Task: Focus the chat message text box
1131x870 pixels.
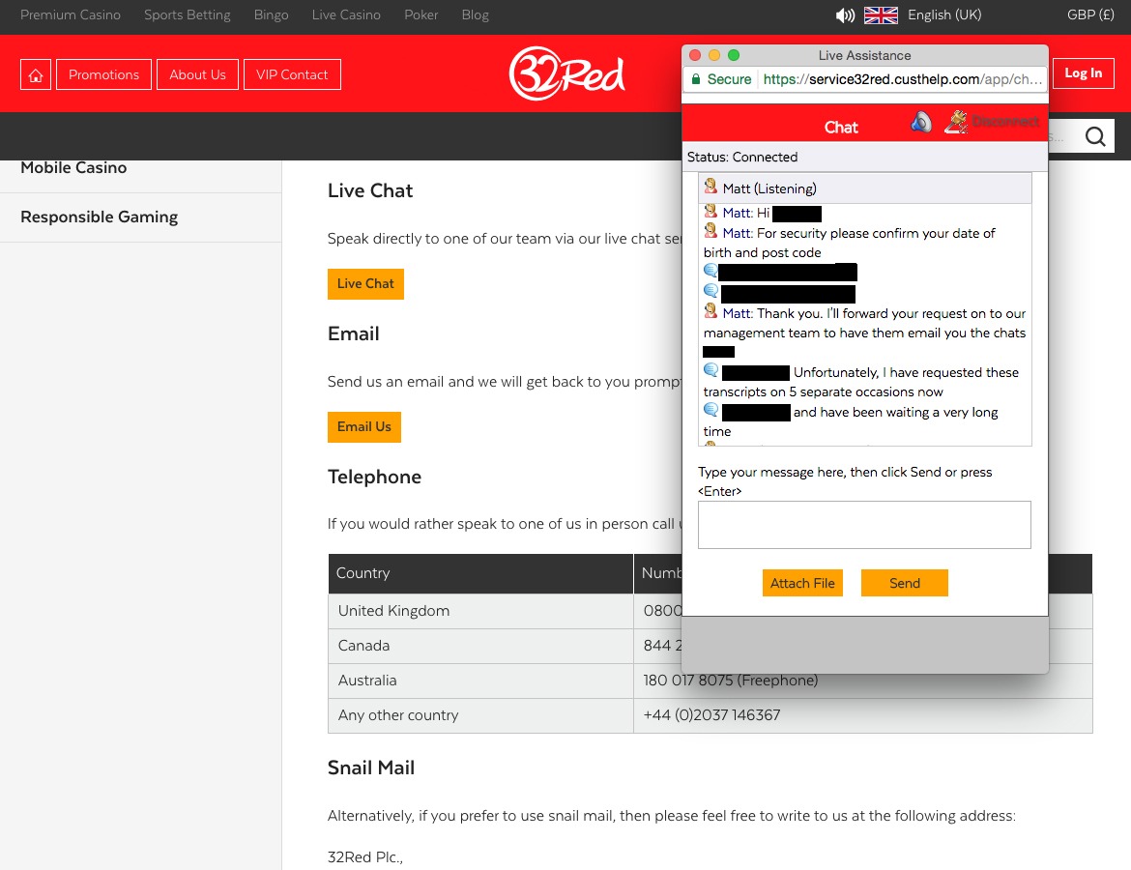Action: click(864, 525)
